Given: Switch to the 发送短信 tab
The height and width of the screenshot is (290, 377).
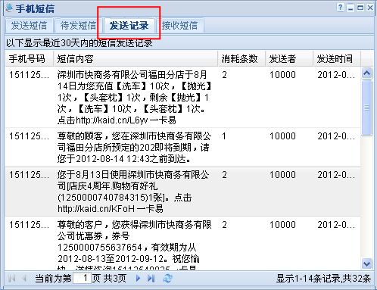Looking at the screenshot, I should point(29,26).
